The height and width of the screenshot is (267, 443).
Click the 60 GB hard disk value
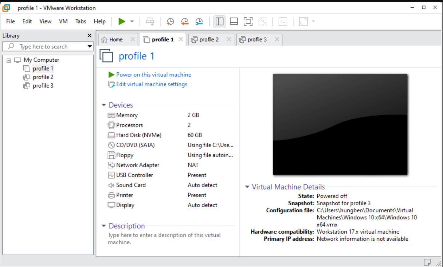point(195,135)
